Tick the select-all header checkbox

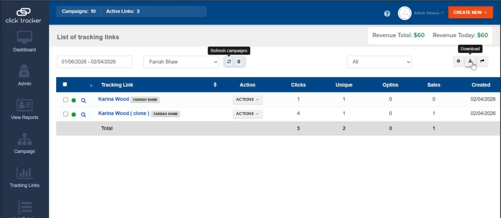pyautogui.click(x=65, y=84)
